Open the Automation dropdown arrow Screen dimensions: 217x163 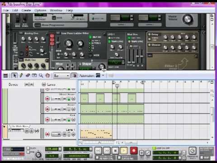[103, 75]
